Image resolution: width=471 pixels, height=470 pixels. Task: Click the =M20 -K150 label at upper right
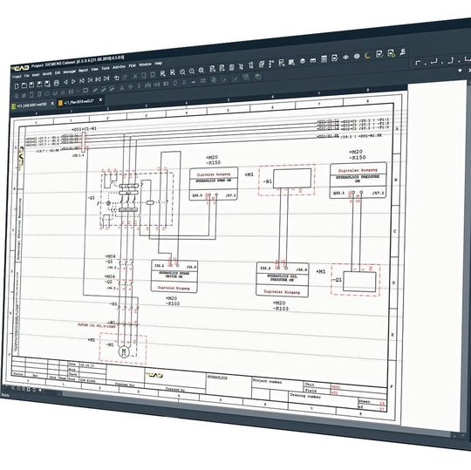[x=357, y=154]
